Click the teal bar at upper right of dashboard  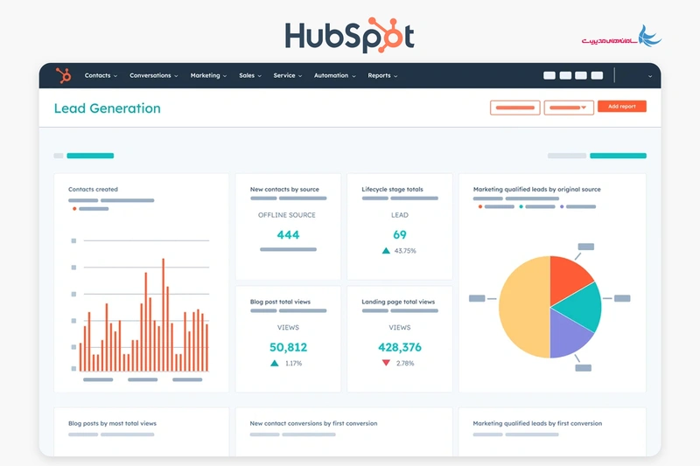[618, 156]
